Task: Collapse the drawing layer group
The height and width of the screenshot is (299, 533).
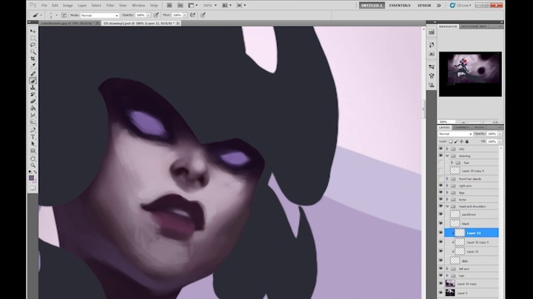Action: pos(447,156)
